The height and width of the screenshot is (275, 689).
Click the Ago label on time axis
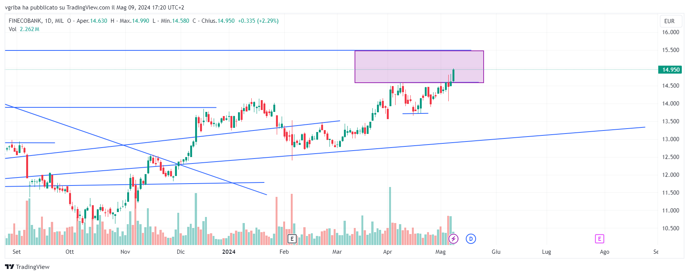[604, 252]
